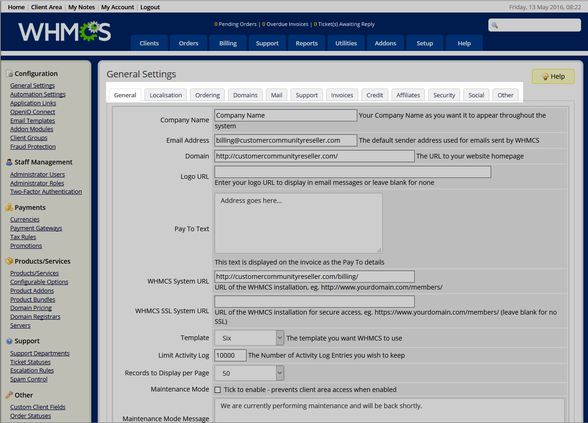Focus the Logo URL text field
588x423 pixels.
point(352,172)
